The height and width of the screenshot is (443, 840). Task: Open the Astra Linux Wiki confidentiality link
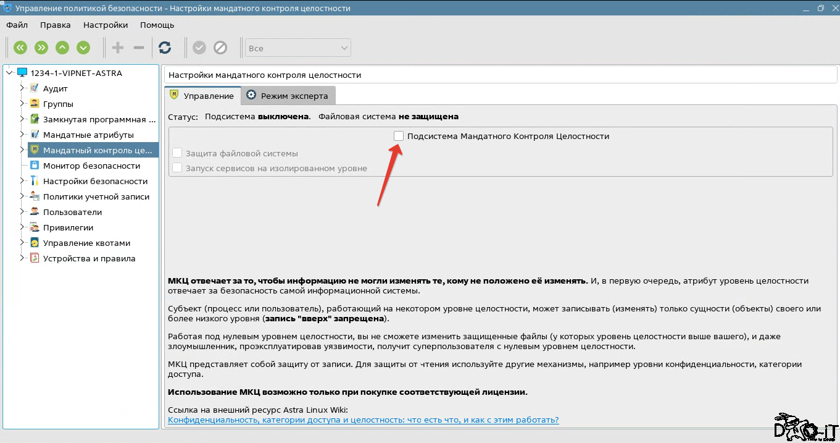(364, 420)
